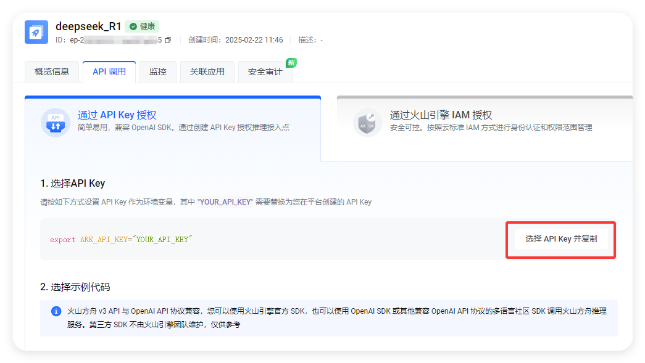The height and width of the screenshot is (363, 645).
Task: Click the 火山方舟 v3 API compatibility notice text
Action: [337, 318]
